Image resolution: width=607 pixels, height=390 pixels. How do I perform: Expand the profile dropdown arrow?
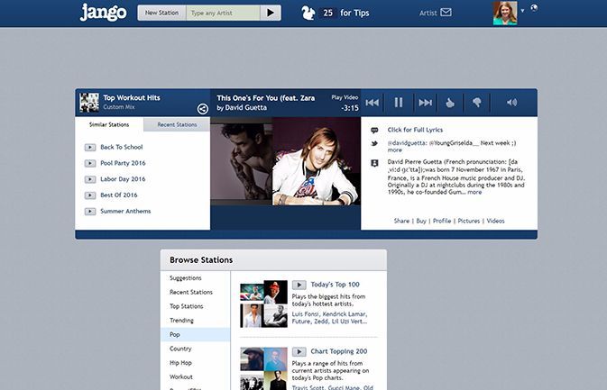click(522, 11)
